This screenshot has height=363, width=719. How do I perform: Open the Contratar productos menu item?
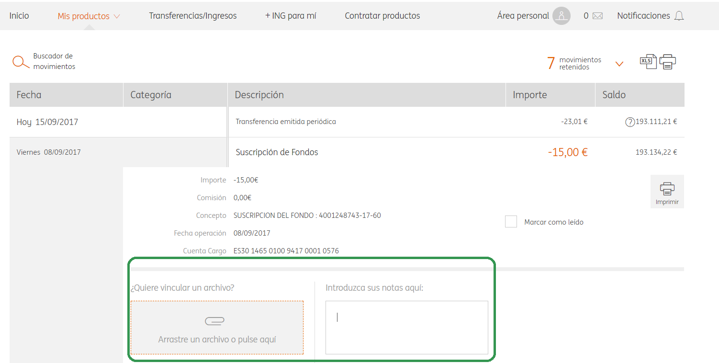tap(382, 16)
